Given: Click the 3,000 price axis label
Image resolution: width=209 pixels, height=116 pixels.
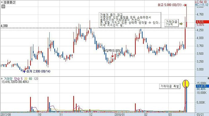Looking at the screenshot, I should coord(200,69).
